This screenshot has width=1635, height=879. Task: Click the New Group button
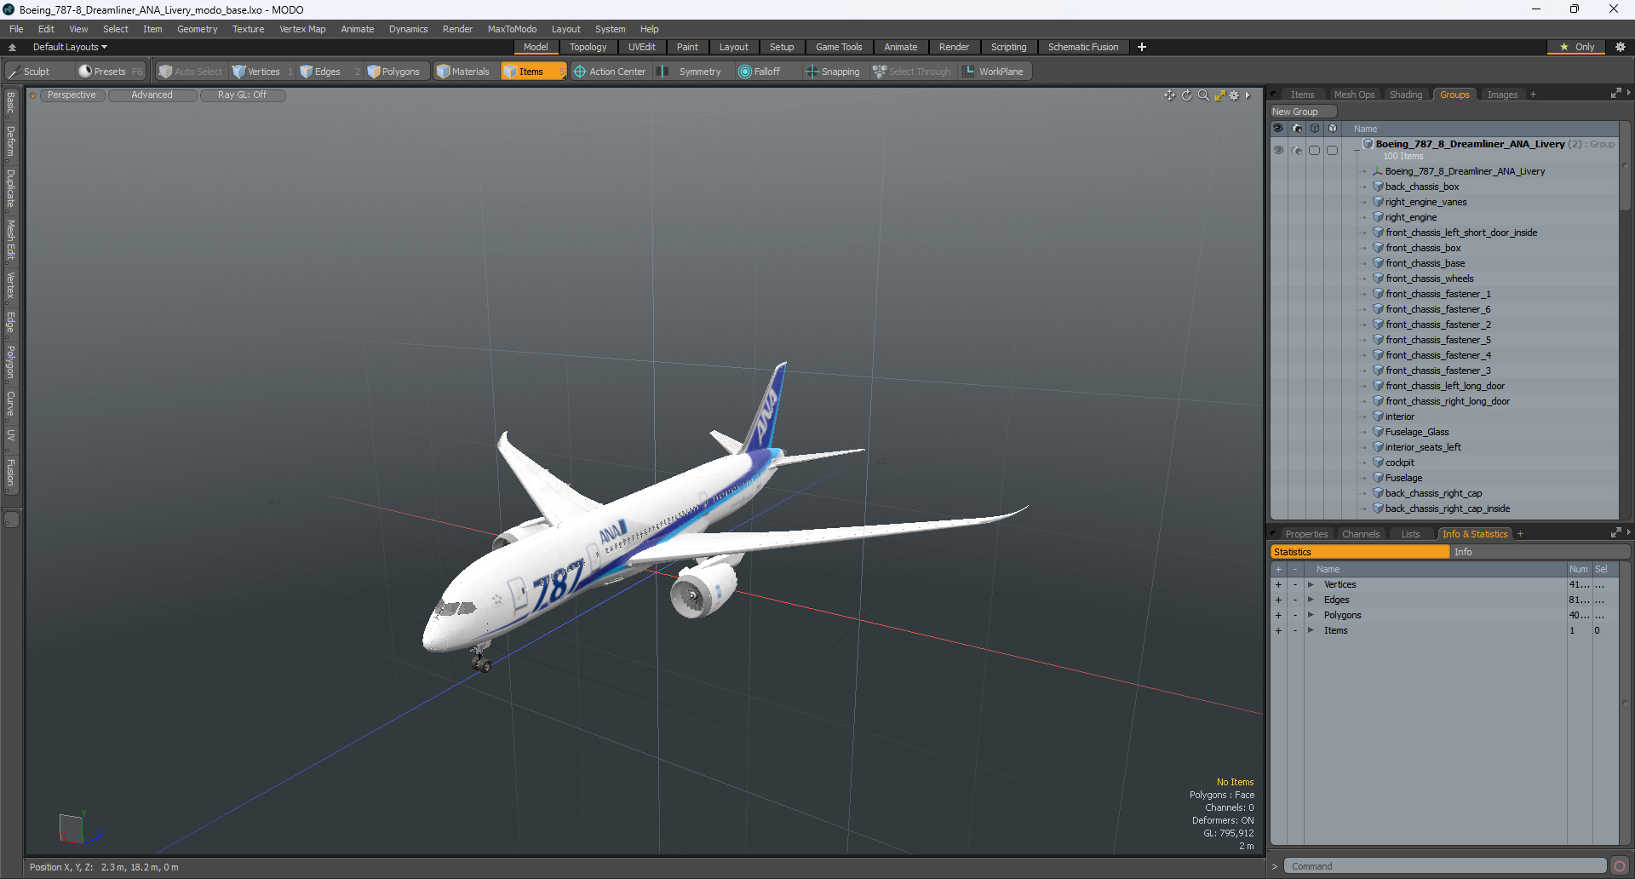(1303, 112)
